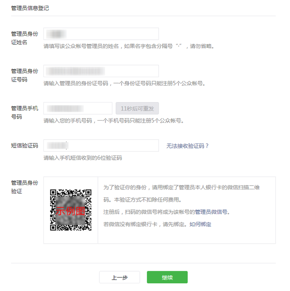Click the 管理员身份证姓名 input field
The width and height of the screenshot is (290, 291).
coord(101,34)
